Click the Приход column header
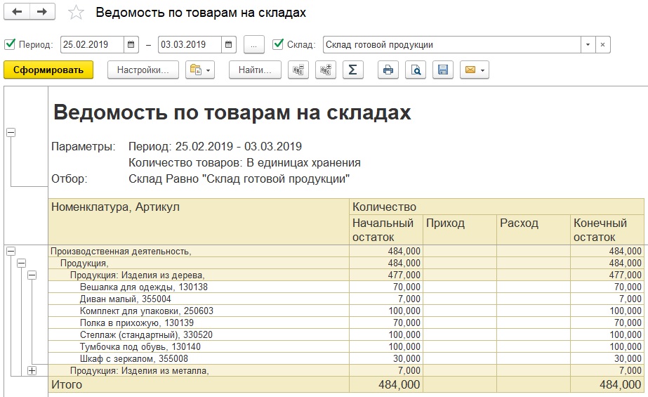648x397 pixels. click(x=460, y=230)
